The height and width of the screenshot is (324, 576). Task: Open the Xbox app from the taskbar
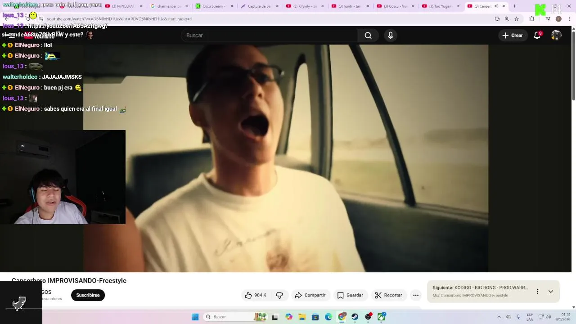coord(381,317)
